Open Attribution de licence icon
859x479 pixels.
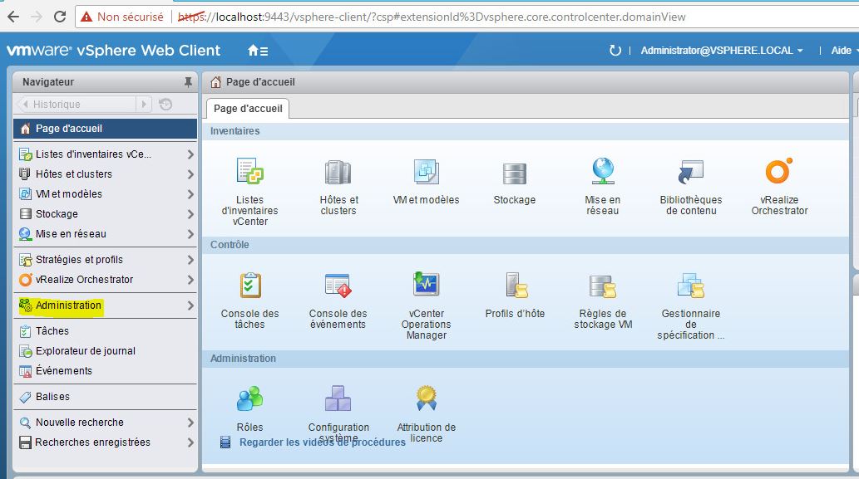coord(427,398)
